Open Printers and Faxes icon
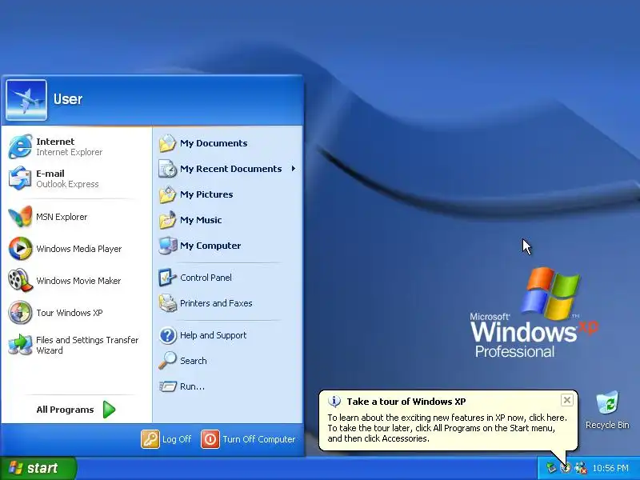 click(167, 303)
